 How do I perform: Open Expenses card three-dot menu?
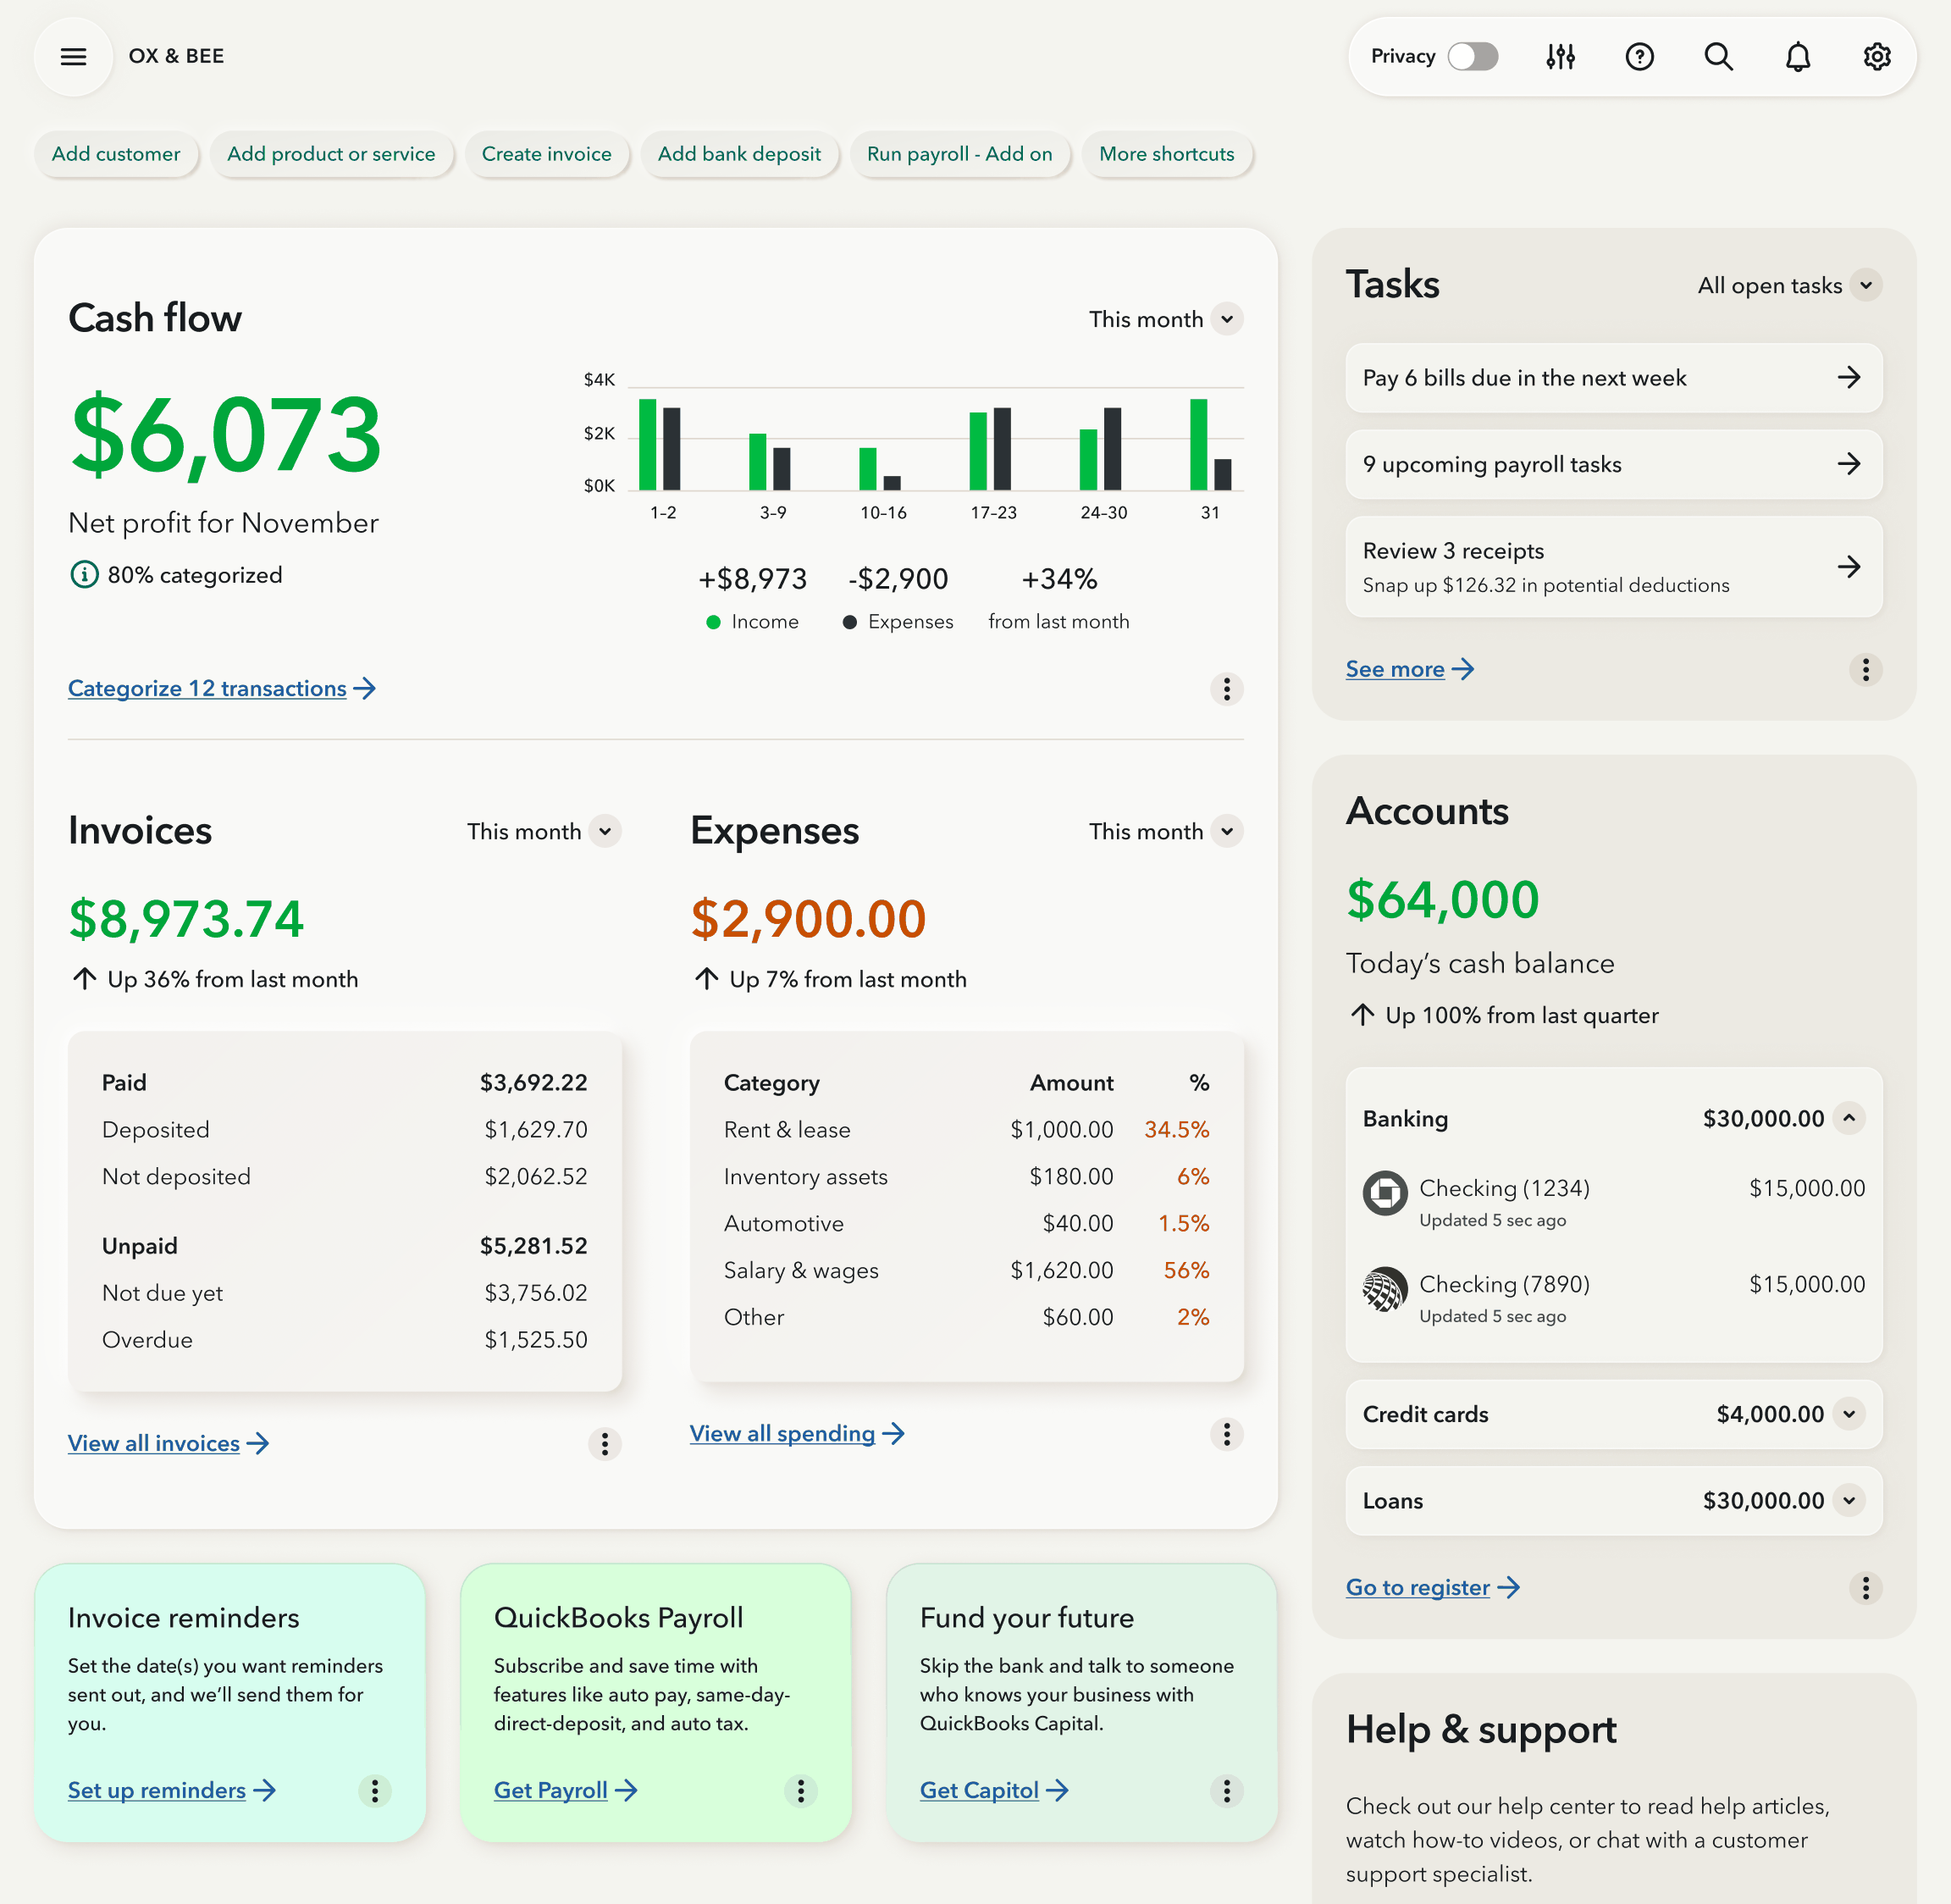(x=1226, y=1433)
